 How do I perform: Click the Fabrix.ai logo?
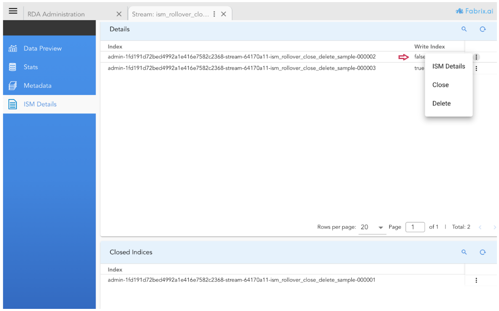coord(474,11)
